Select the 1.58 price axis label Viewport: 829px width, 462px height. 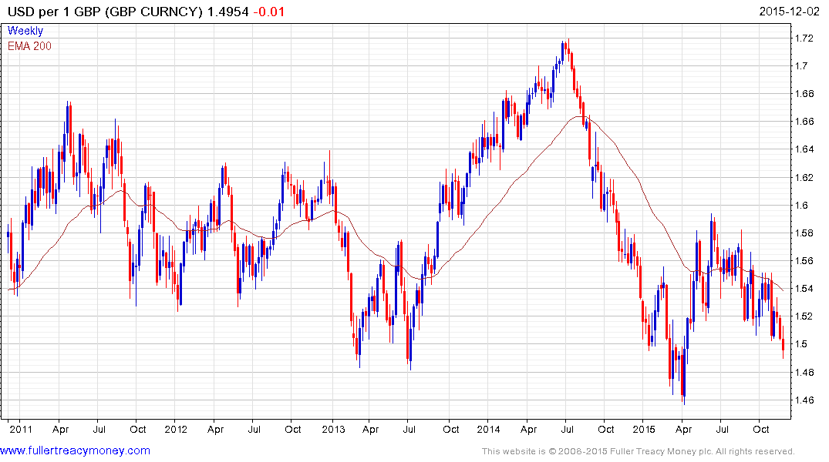(x=804, y=233)
